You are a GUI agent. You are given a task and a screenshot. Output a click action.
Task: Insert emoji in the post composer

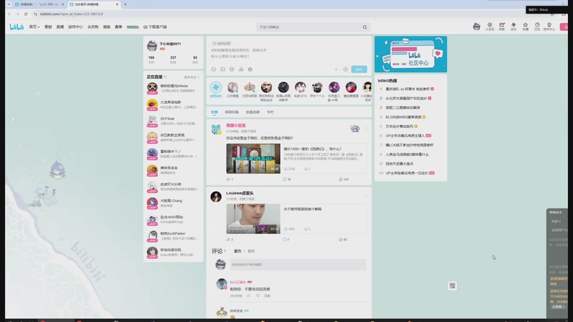click(x=213, y=69)
